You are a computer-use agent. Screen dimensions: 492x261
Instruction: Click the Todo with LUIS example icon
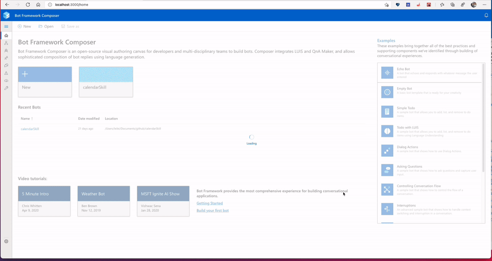pos(387,131)
